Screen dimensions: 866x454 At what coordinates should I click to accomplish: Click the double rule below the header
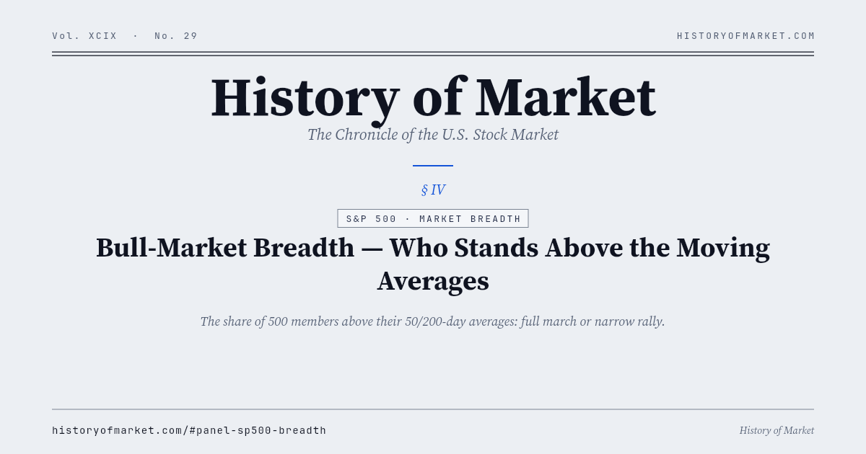(433, 53)
